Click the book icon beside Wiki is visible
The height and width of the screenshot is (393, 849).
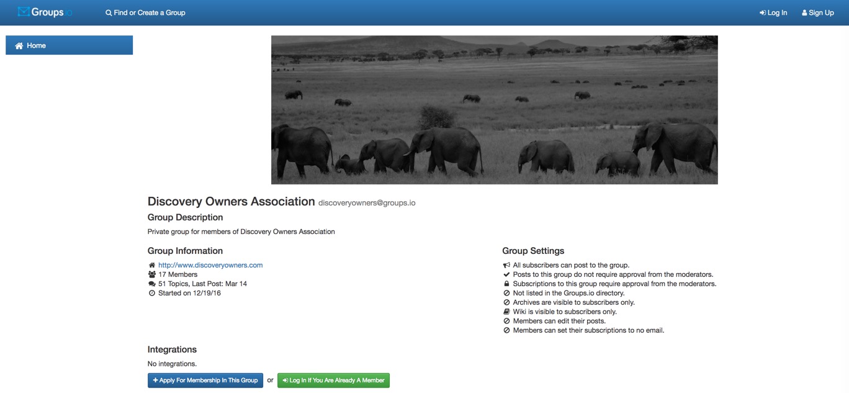point(506,312)
